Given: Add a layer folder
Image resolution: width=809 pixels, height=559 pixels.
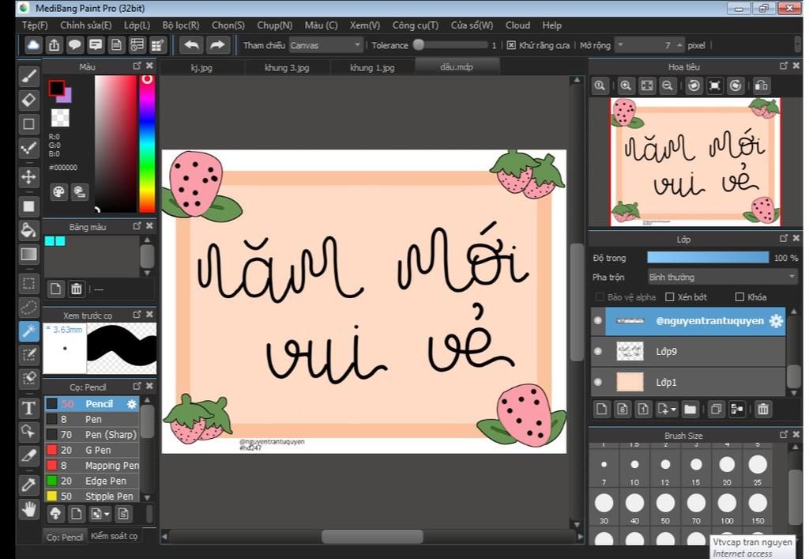Looking at the screenshot, I should (x=690, y=410).
